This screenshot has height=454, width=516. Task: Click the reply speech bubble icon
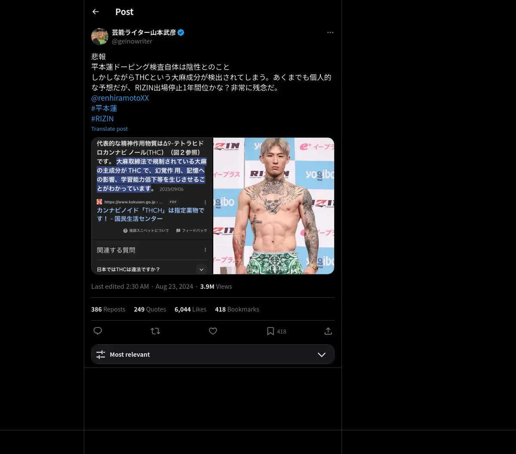click(98, 331)
